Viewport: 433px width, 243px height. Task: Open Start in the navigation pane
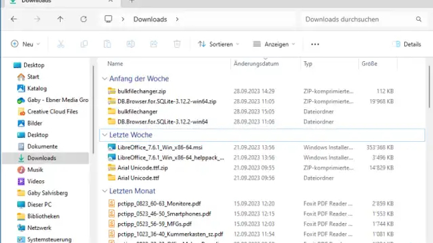[x=28, y=77]
